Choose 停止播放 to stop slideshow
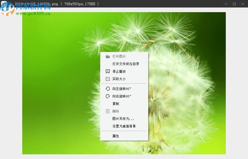This screenshot has height=159, width=248. [x=119, y=71]
